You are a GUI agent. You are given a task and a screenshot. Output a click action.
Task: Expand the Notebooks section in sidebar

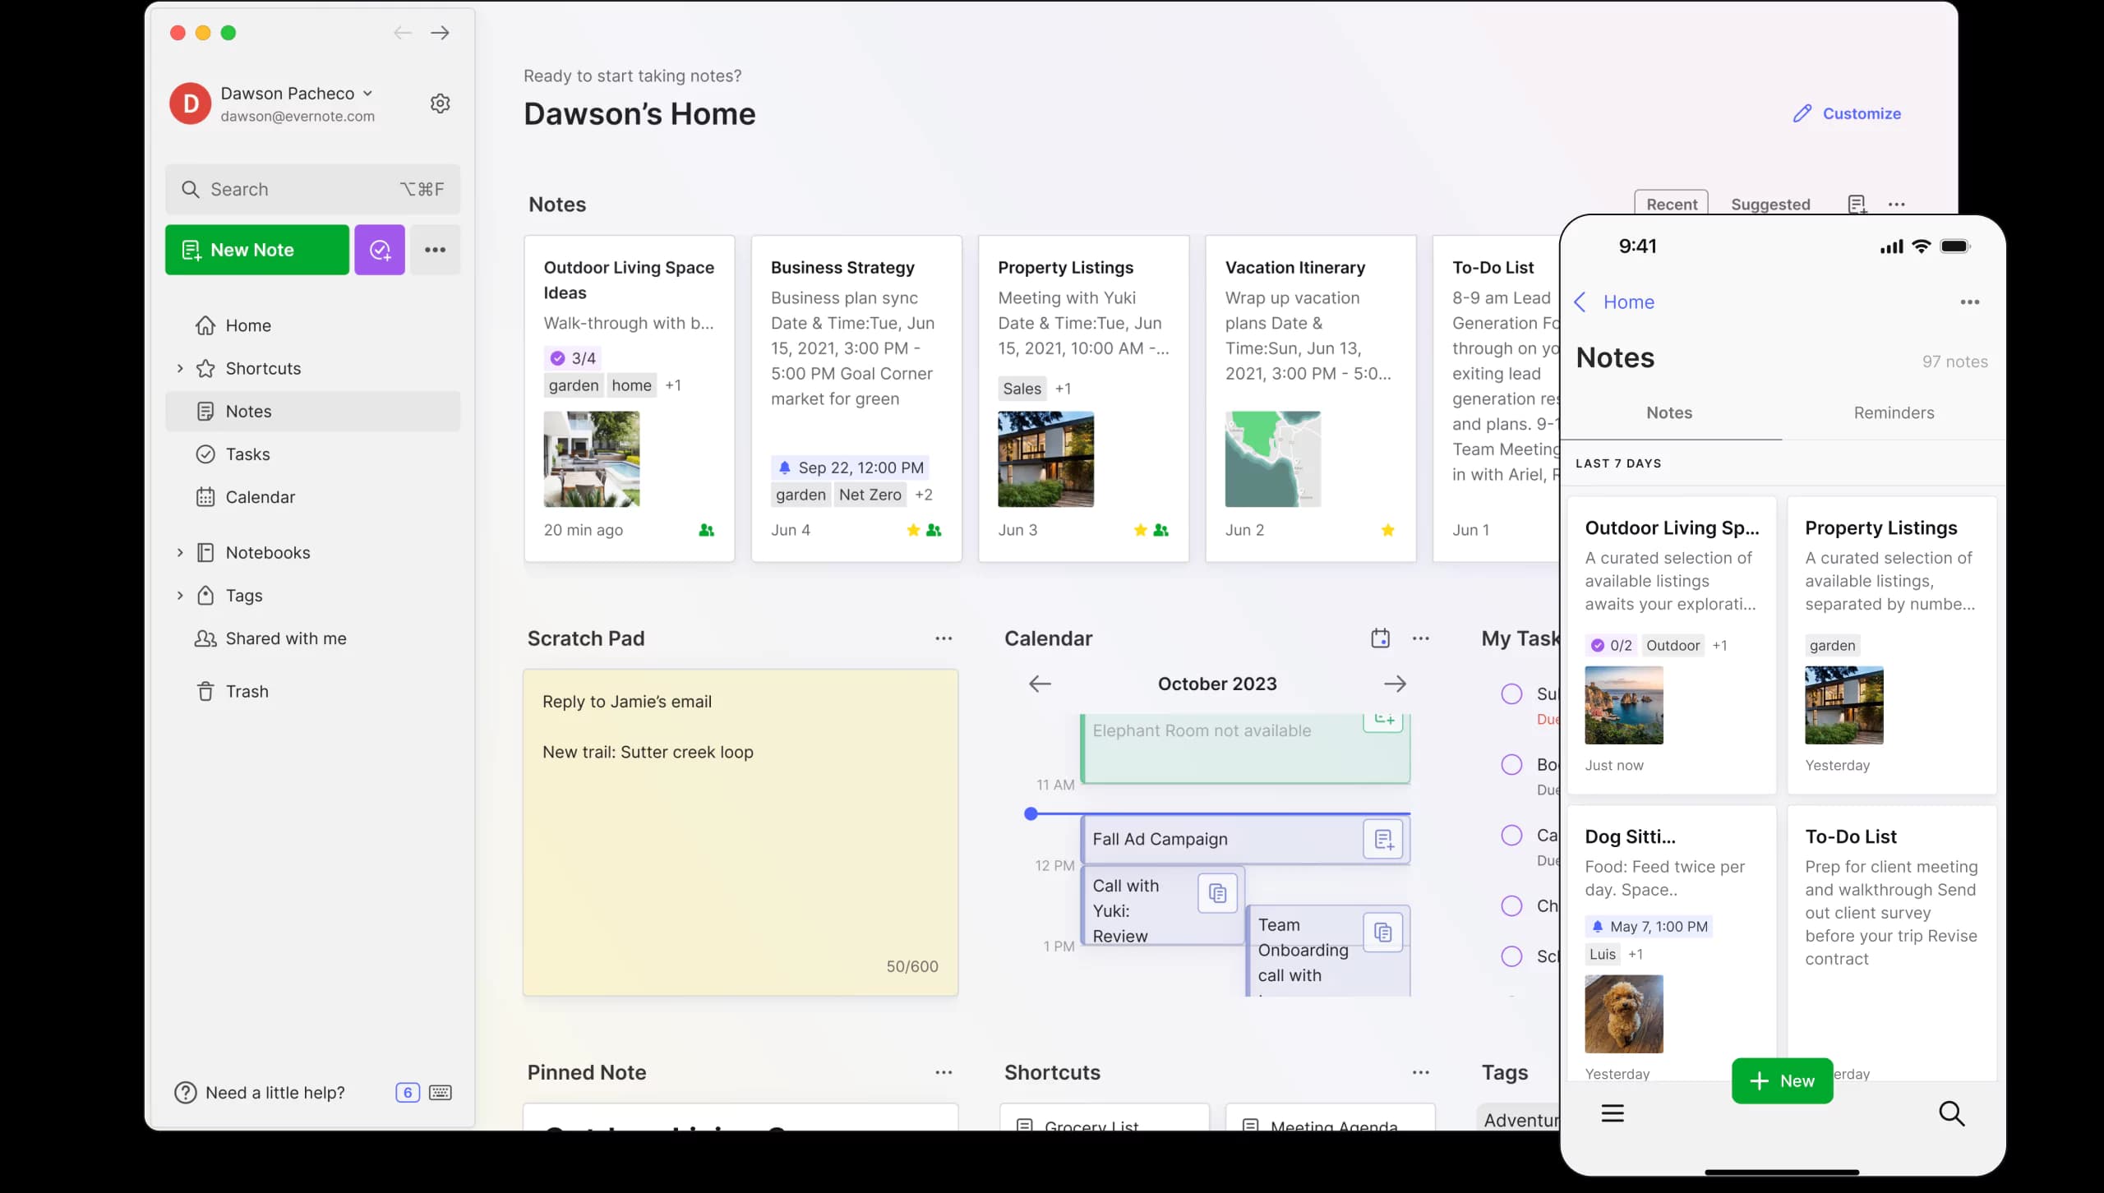click(179, 552)
